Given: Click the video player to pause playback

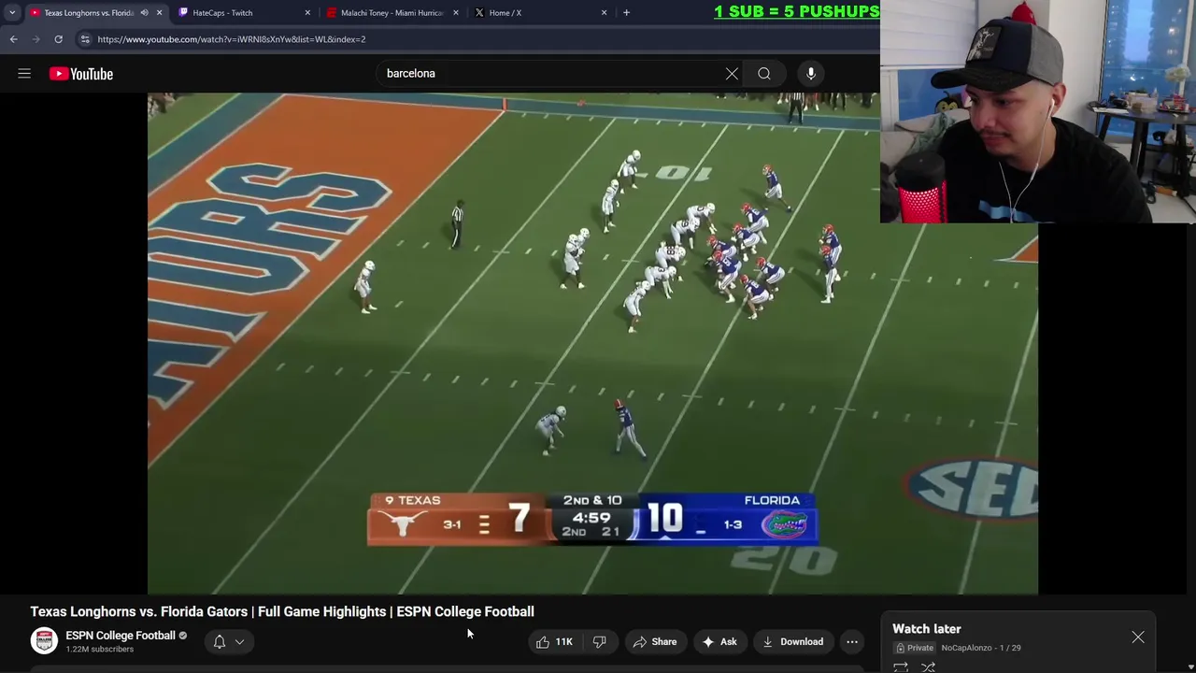Looking at the screenshot, I should point(592,343).
